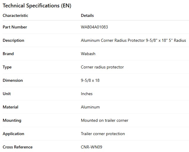Select the Brand row label
Screen dimensions: 189x152
pyautogui.click(x=8, y=54)
